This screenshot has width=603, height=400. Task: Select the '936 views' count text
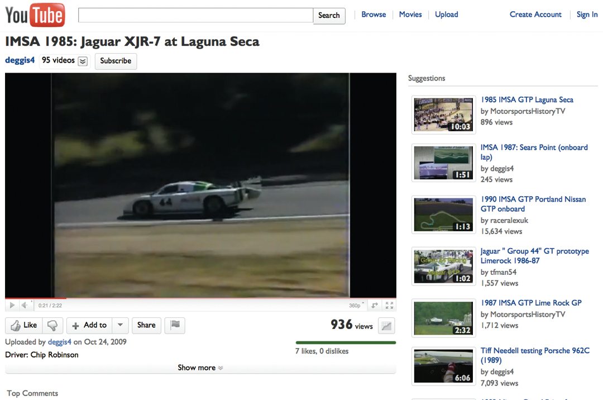coord(352,325)
